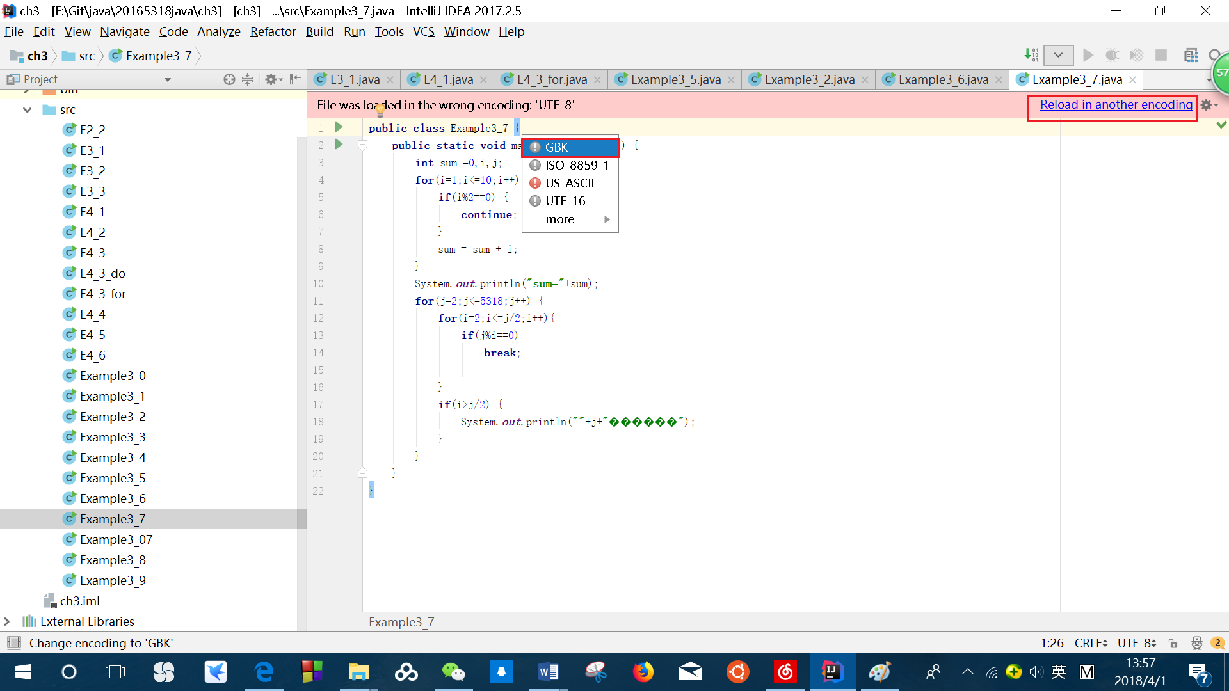
Task: Choose GBK encoding from popup
Action: [570, 147]
